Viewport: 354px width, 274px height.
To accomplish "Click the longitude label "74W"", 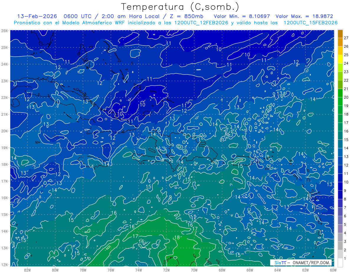I will (x=138, y=270).
